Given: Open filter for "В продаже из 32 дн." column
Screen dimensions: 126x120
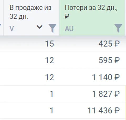Looking at the screenshot, I should point(52,28).
